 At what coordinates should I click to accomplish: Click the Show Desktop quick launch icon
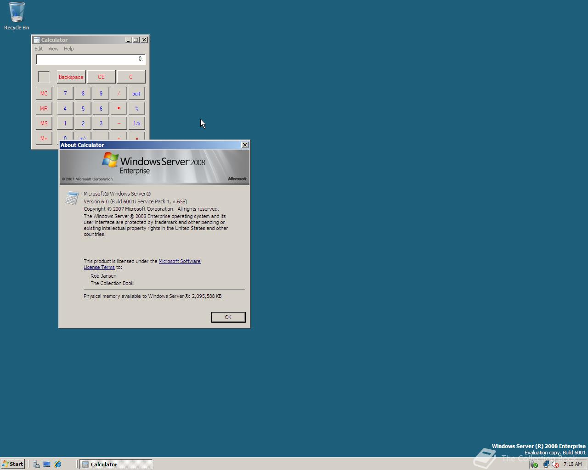coord(47,464)
